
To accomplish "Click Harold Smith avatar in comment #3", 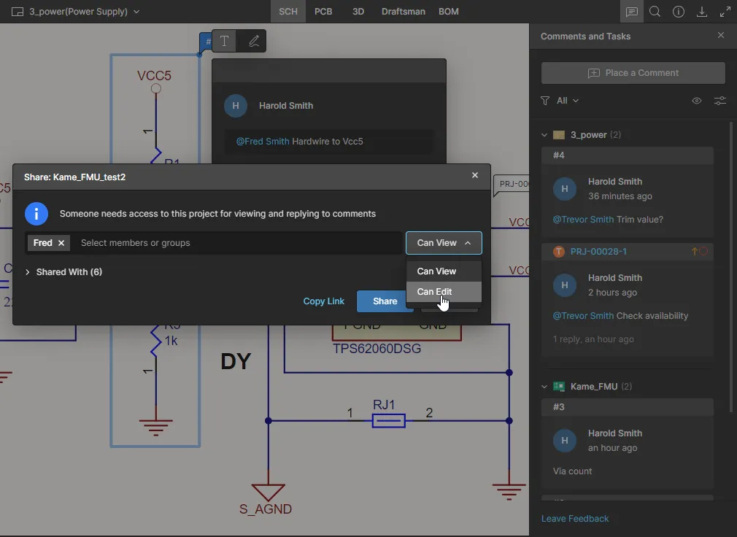I will (x=565, y=441).
